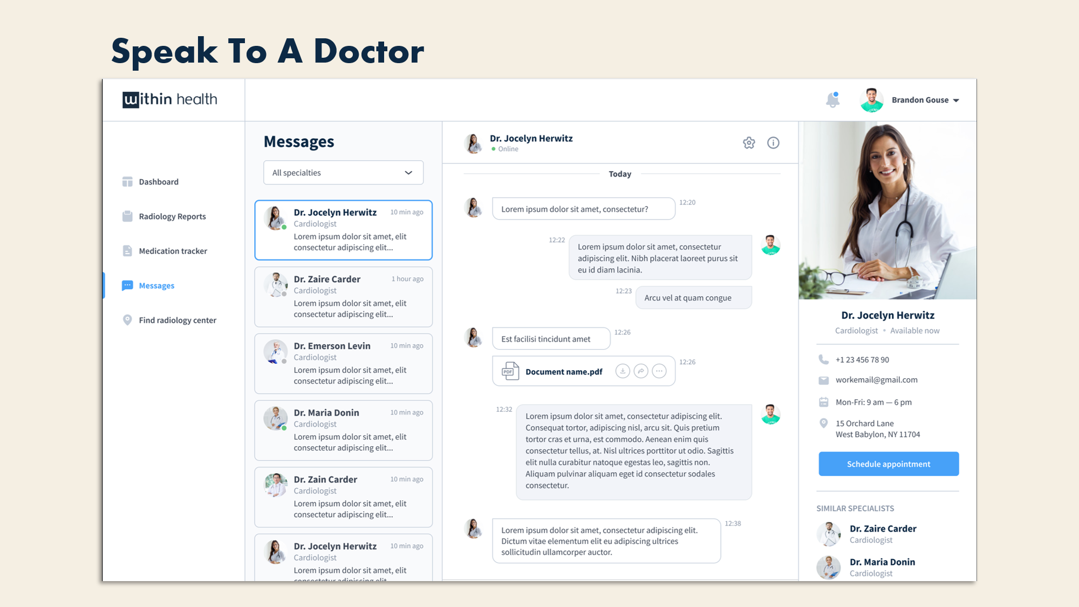Select Find radiology center
The width and height of the screenshot is (1079, 607).
[x=177, y=320]
